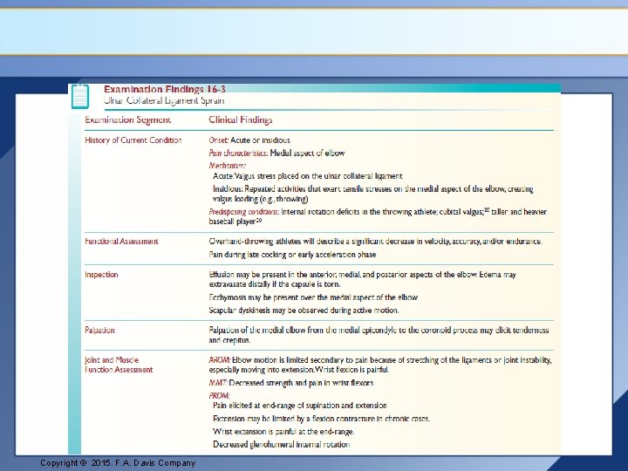Click 'Effusion may be present' line

[x=363, y=280]
